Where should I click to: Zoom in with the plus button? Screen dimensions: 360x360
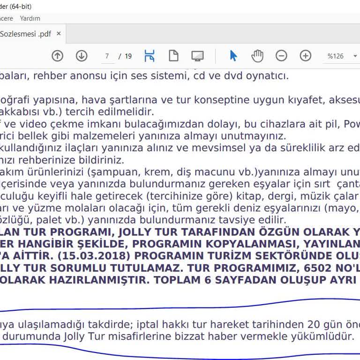click(305, 56)
